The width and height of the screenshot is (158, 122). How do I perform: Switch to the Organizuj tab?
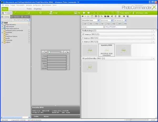38,9
